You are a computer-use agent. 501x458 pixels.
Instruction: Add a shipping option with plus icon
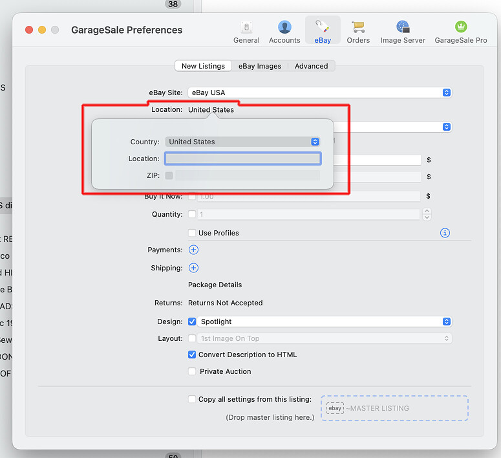point(193,268)
